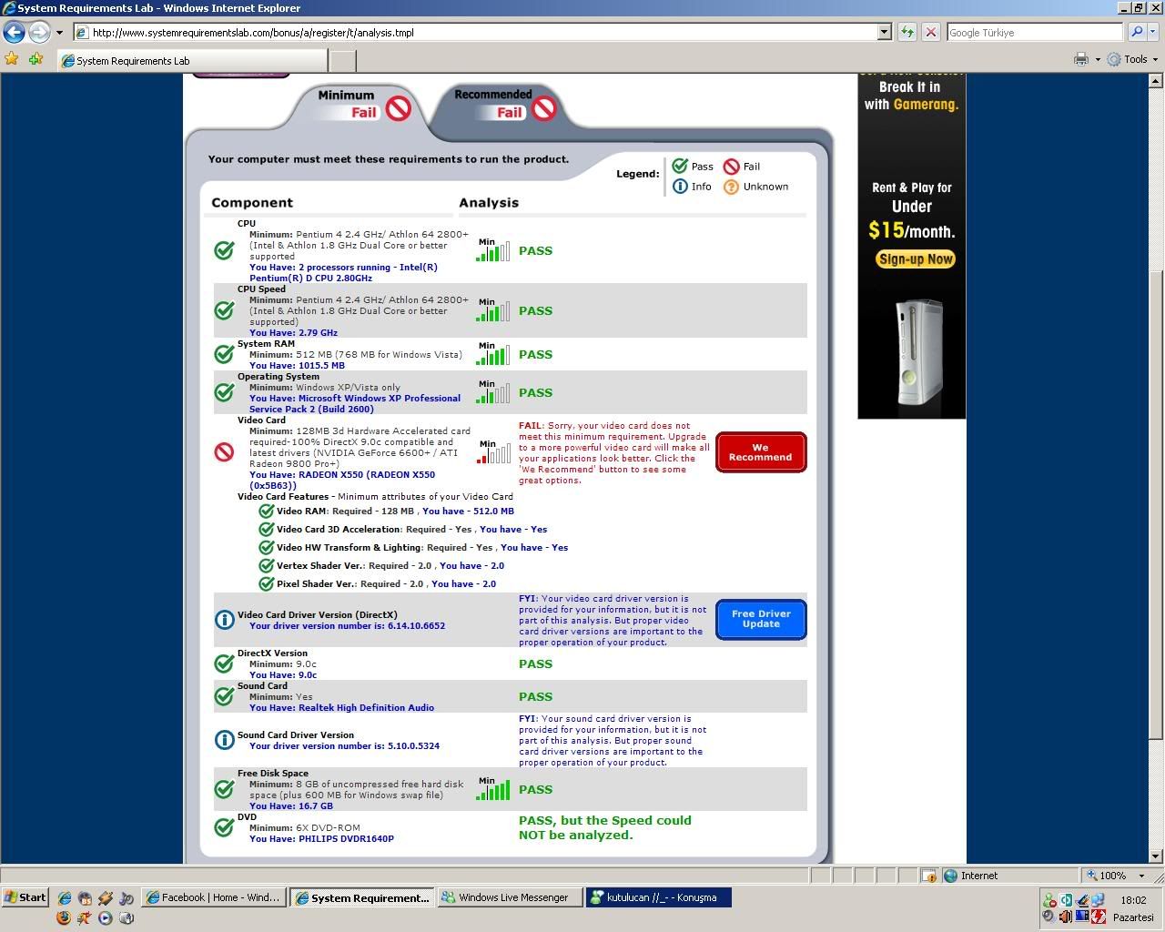Expand the Print options dropdown arrow

click(1097, 59)
